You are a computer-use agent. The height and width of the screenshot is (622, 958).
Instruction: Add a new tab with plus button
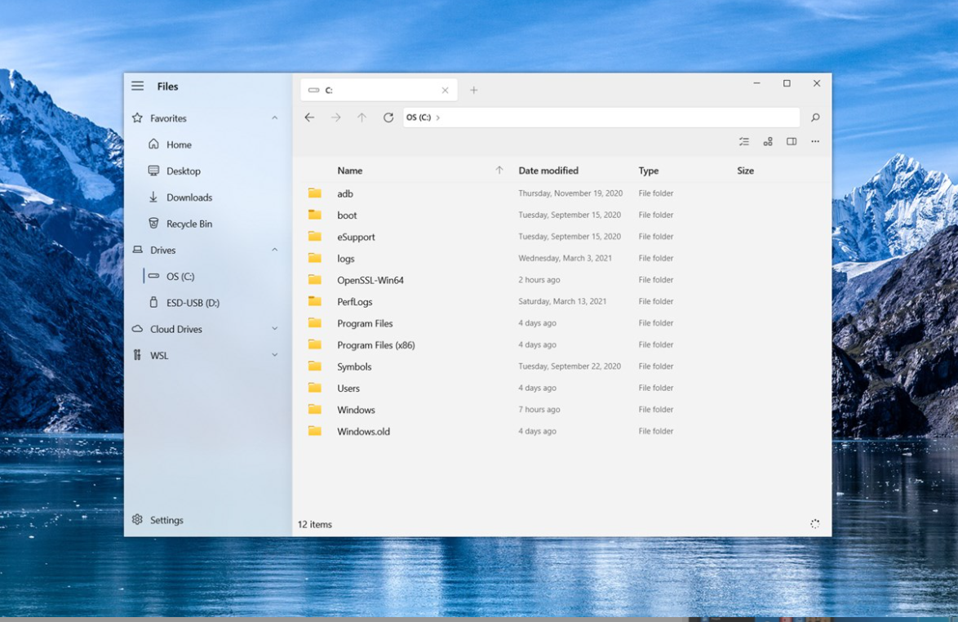pyautogui.click(x=473, y=90)
